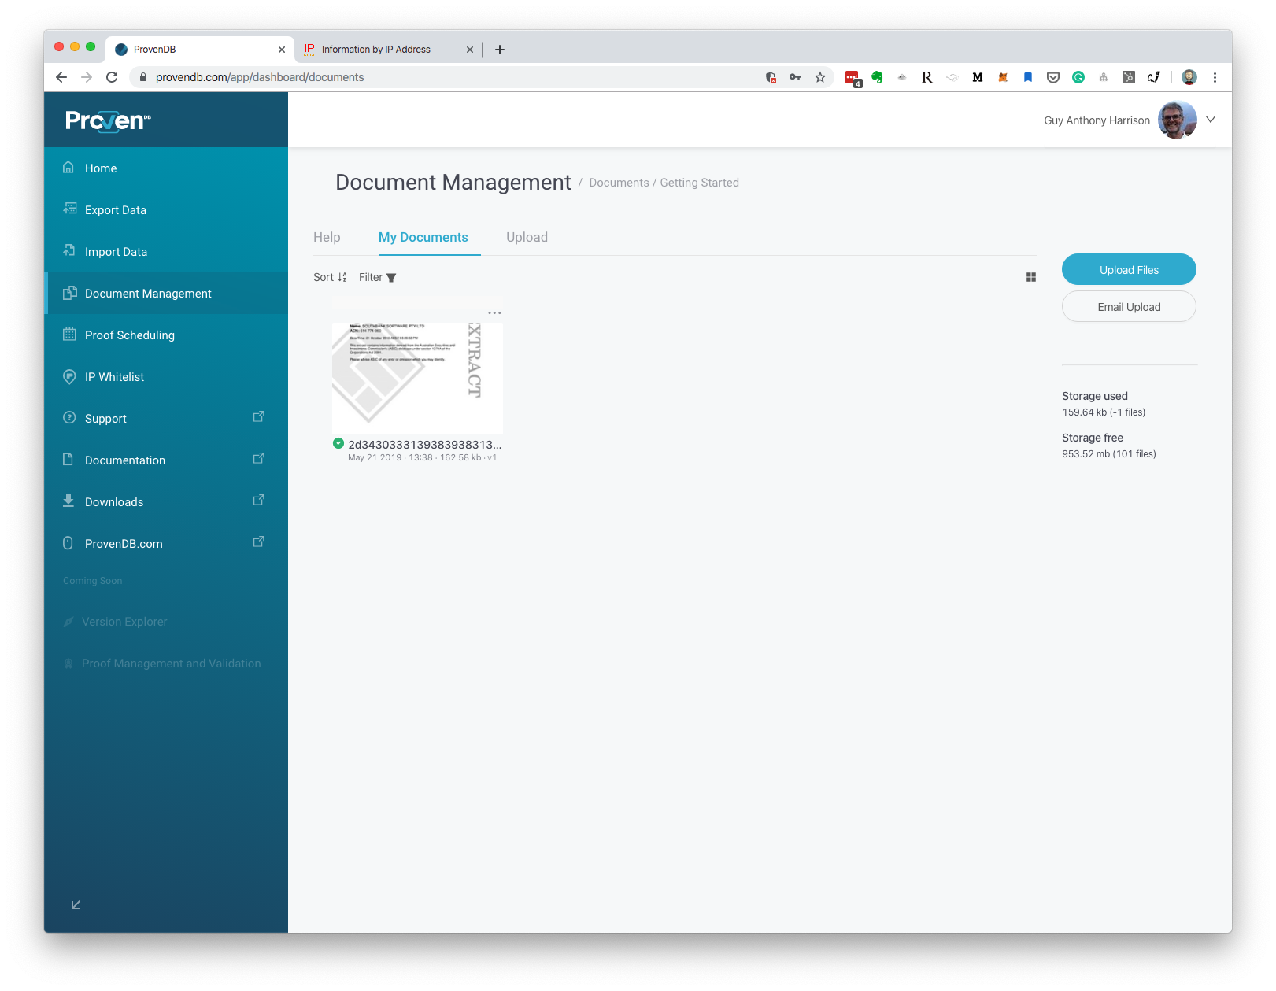
Task: Click the M extension icon
Action: [x=978, y=77]
